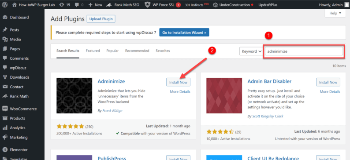Screen dimensions: 350x160
Task: Click the 'Add Plugins' page heading
Action: pos(67,19)
